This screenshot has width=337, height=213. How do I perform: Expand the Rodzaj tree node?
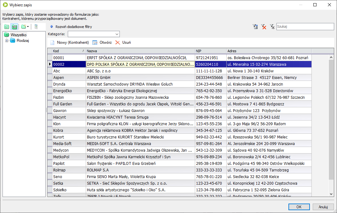pyautogui.click(x=7, y=41)
